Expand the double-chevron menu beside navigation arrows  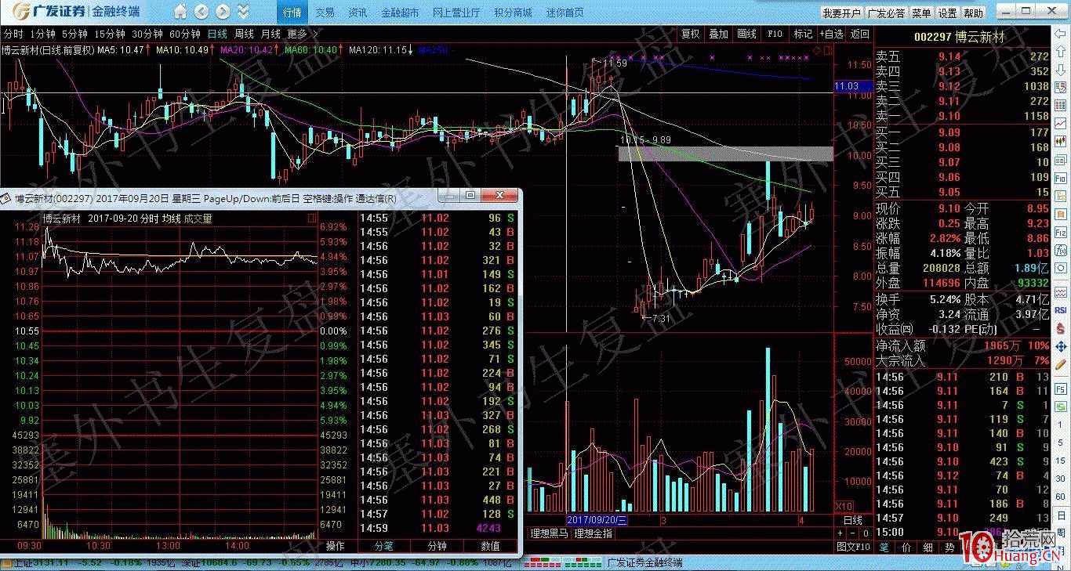pyautogui.click(x=243, y=12)
